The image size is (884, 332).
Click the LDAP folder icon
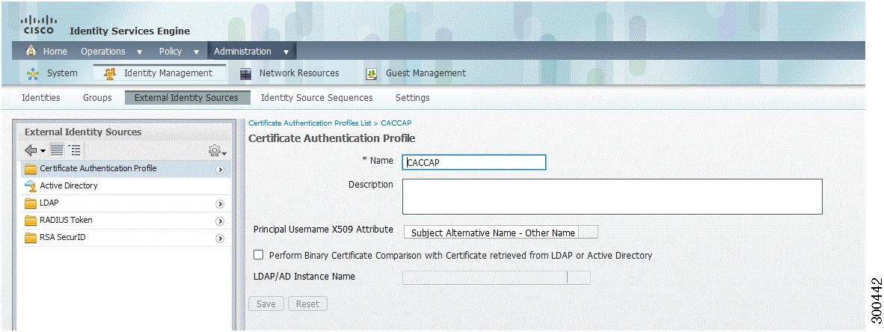click(x=31, y=203)
